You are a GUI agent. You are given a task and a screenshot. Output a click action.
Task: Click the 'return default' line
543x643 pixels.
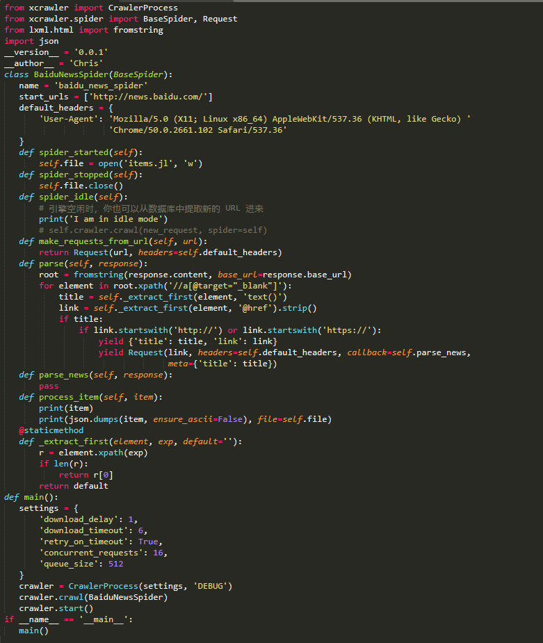pyautogui.click(x=74, y=485)
